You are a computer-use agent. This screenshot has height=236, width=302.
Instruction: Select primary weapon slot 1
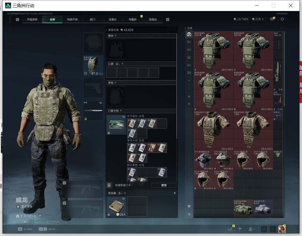(x=82, y=189)
